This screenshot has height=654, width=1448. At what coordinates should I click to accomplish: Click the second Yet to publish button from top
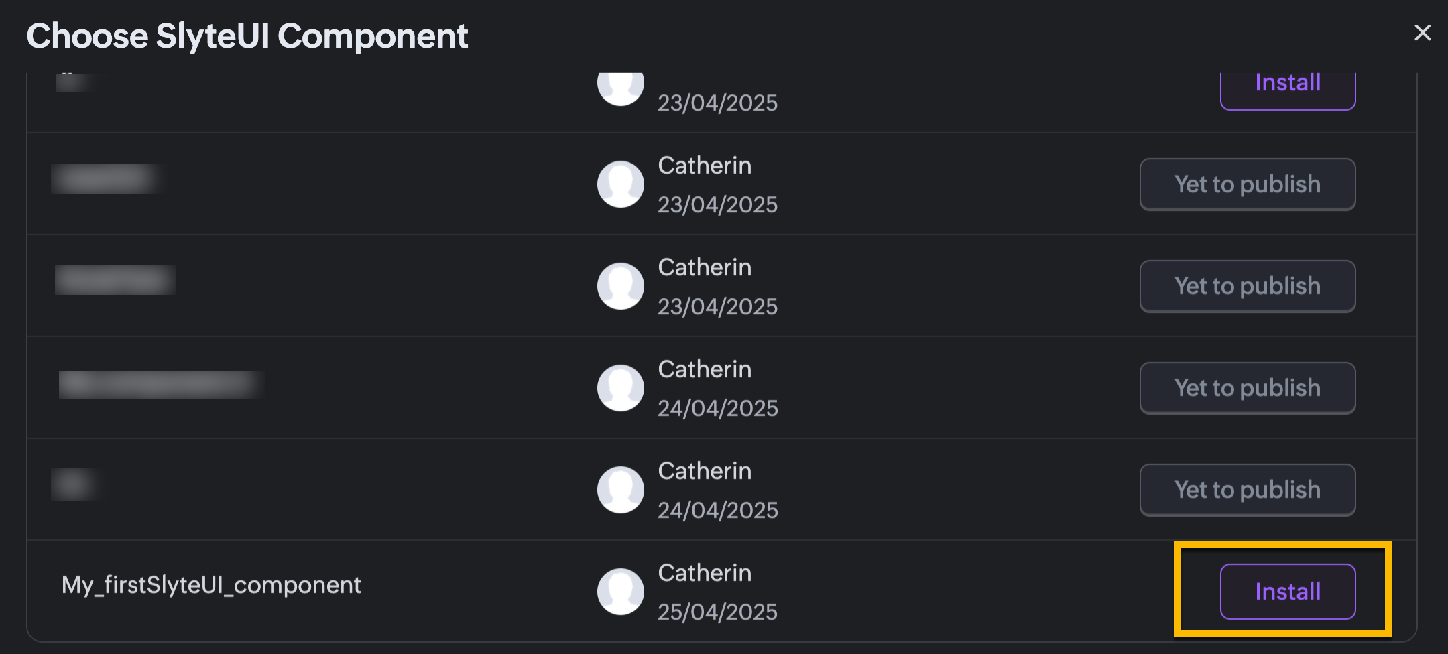(1247, 286)
